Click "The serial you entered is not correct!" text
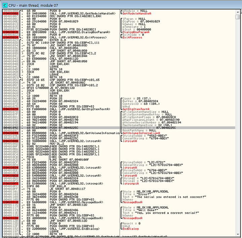 [x=170, y=197]
